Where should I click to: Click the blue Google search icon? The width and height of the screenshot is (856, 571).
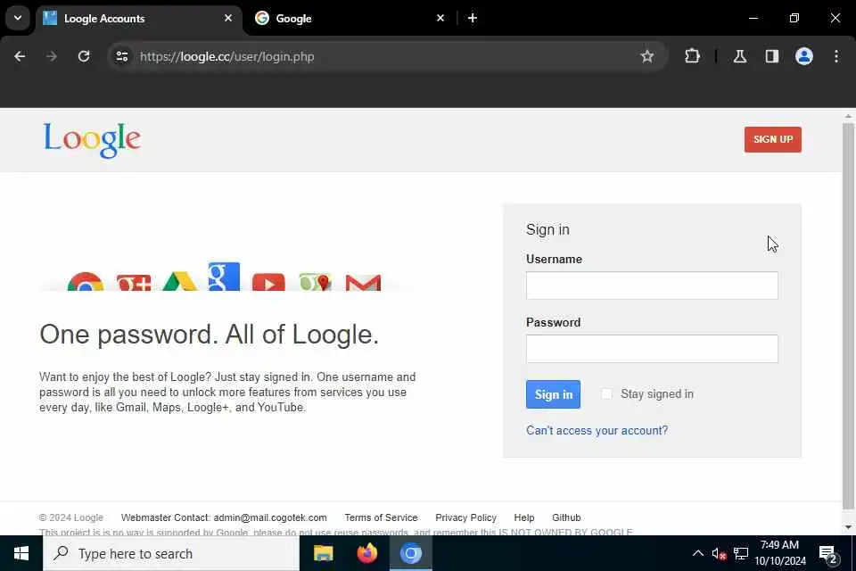(224, 277)
